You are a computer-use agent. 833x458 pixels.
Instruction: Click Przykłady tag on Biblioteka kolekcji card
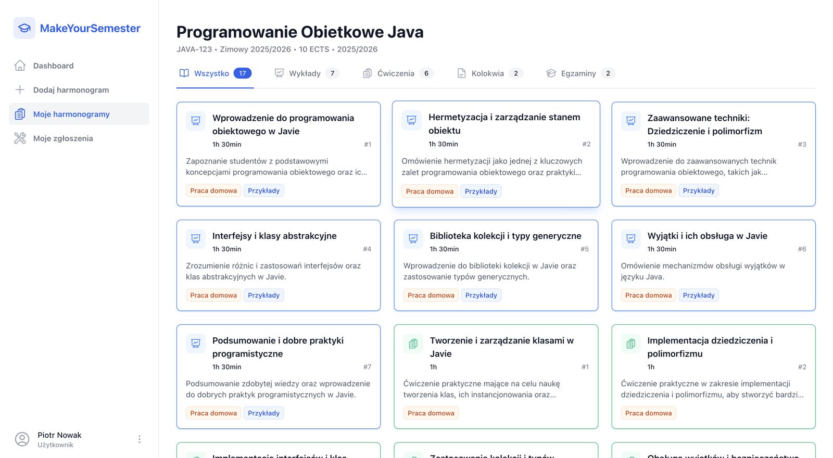[481, 296]
